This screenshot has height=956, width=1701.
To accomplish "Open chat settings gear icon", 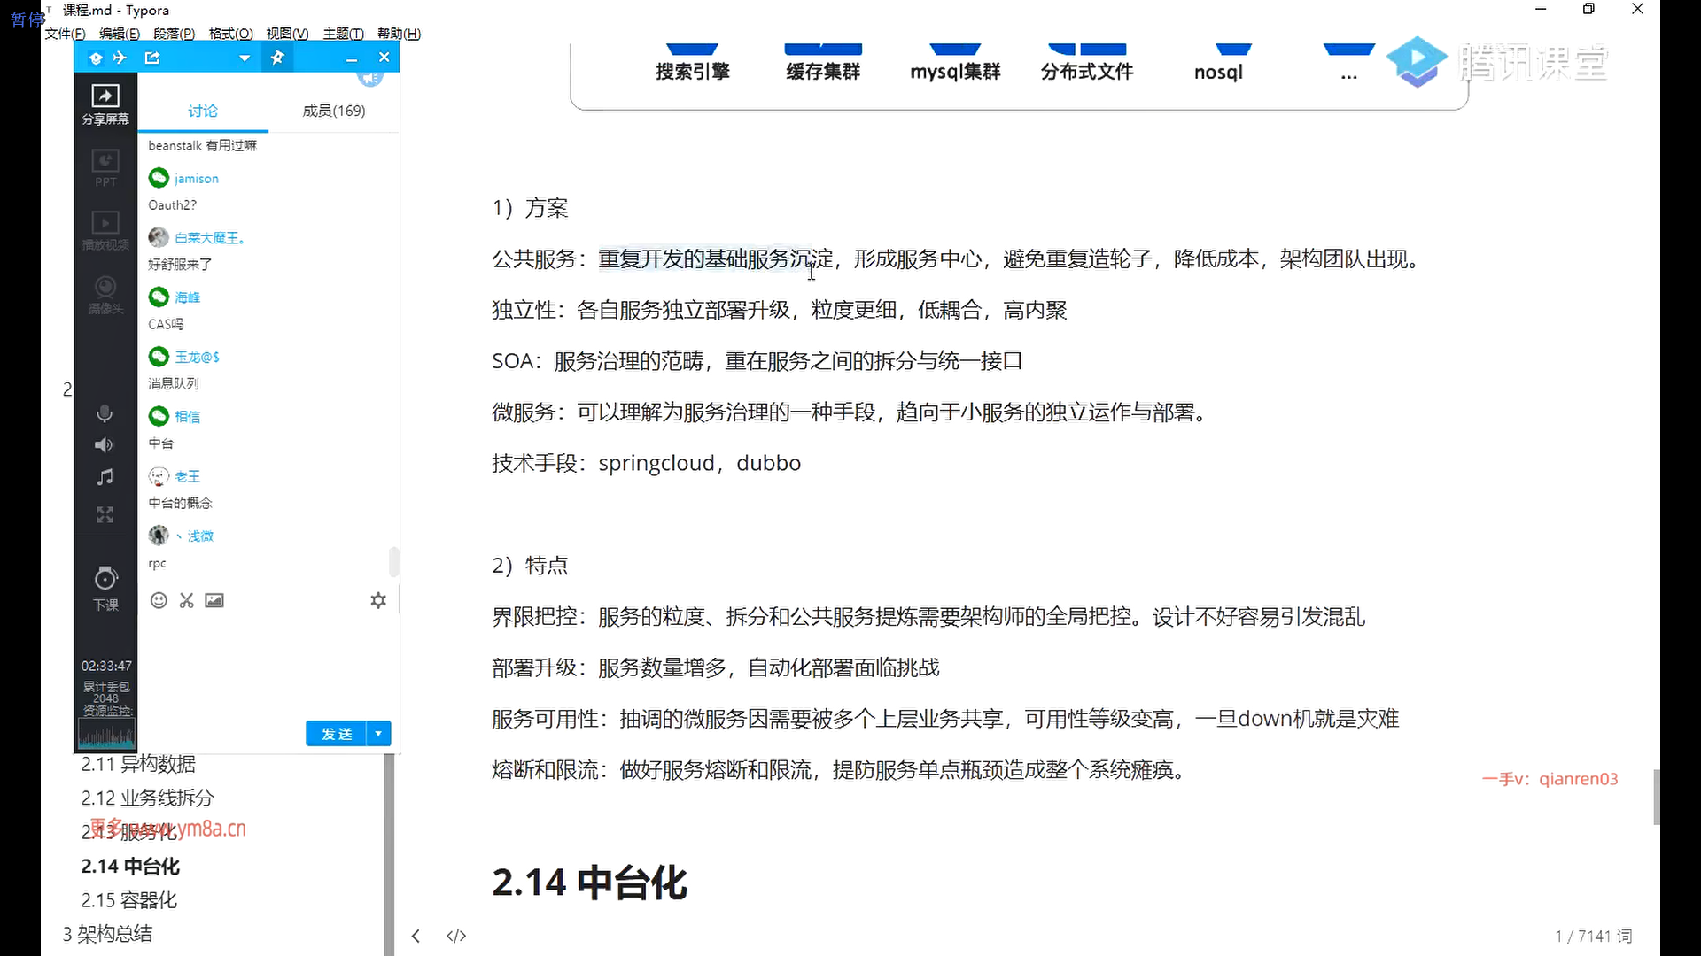I will 378,600.
